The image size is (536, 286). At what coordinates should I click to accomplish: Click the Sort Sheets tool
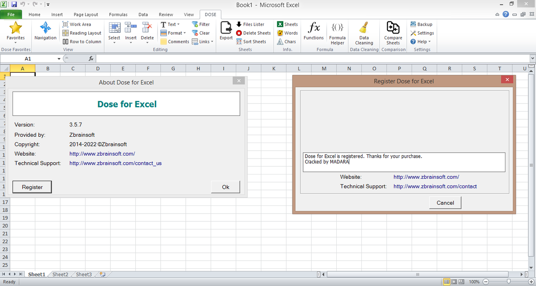pos(251,42)
